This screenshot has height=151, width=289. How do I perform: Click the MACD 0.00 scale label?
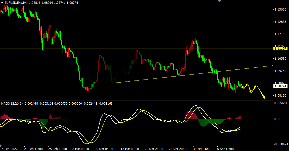(277, 119)
